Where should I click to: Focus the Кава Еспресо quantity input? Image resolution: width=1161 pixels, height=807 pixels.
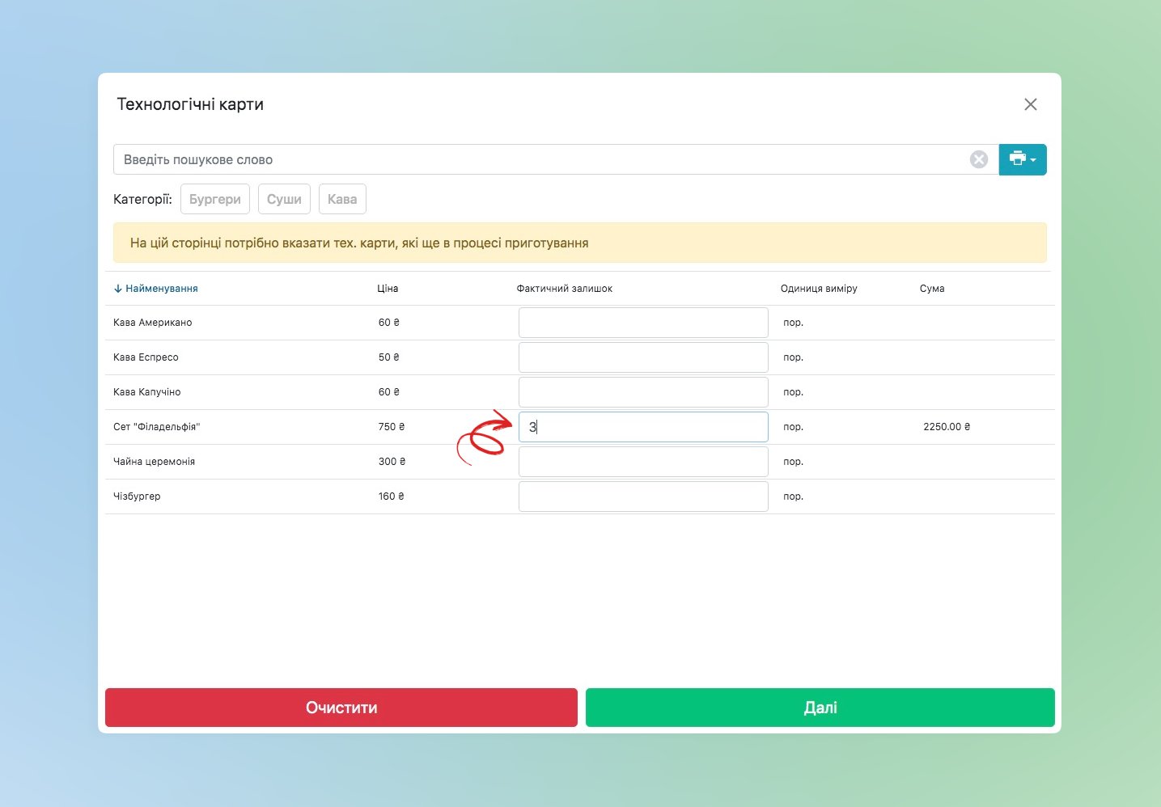point(642,357)
